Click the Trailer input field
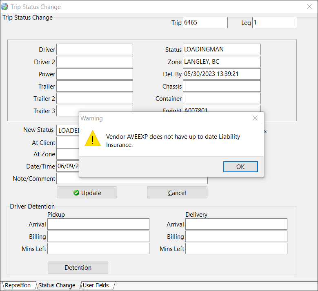The width and height of the screenshot is (318, 291). click(95, 86)
